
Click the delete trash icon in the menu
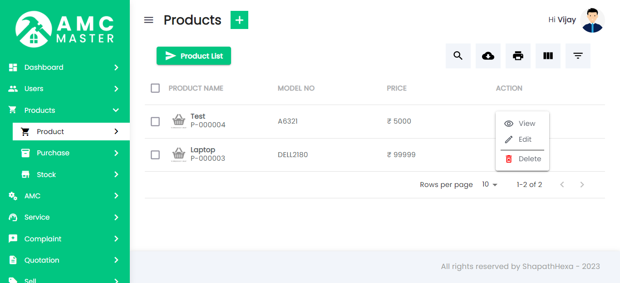click(508, 158)
